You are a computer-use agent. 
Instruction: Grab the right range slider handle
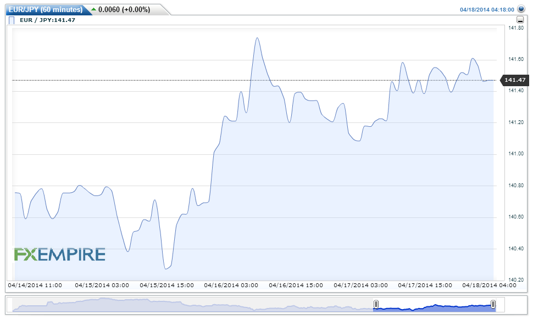click(493, 304)
